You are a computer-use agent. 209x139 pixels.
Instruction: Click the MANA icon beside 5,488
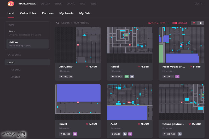(x=191, y=67)
